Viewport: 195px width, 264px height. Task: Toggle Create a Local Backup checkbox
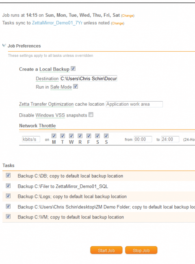pyautogui.click(x=73, y=69)
